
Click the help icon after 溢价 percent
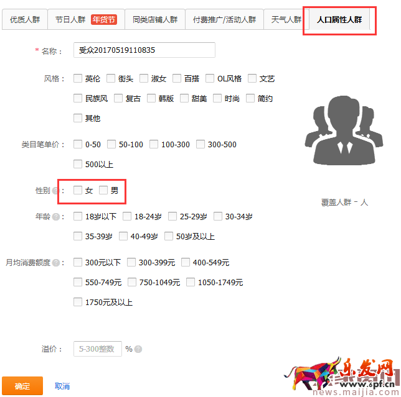click(138, 349)
